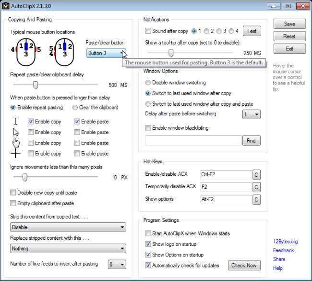
Task: Click the left mouse diagram with buttons 4 and 5
Action: coord(26,52)
